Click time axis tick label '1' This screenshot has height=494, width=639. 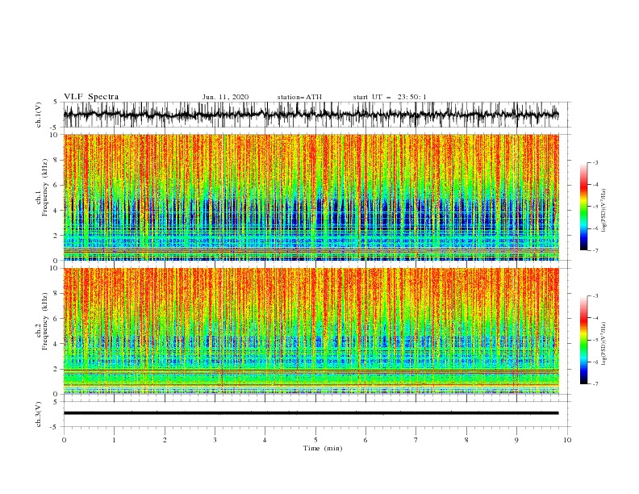(114, 440)
